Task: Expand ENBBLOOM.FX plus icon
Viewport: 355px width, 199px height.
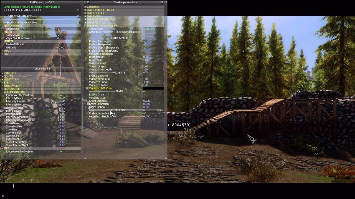Action: [86, 13]
